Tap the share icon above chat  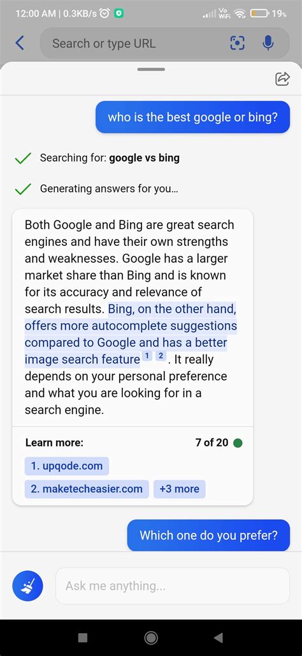(x=282, y=79)
